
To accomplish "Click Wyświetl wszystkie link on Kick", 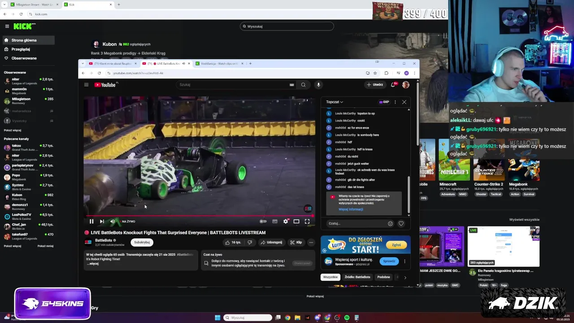I will point(524,220).
